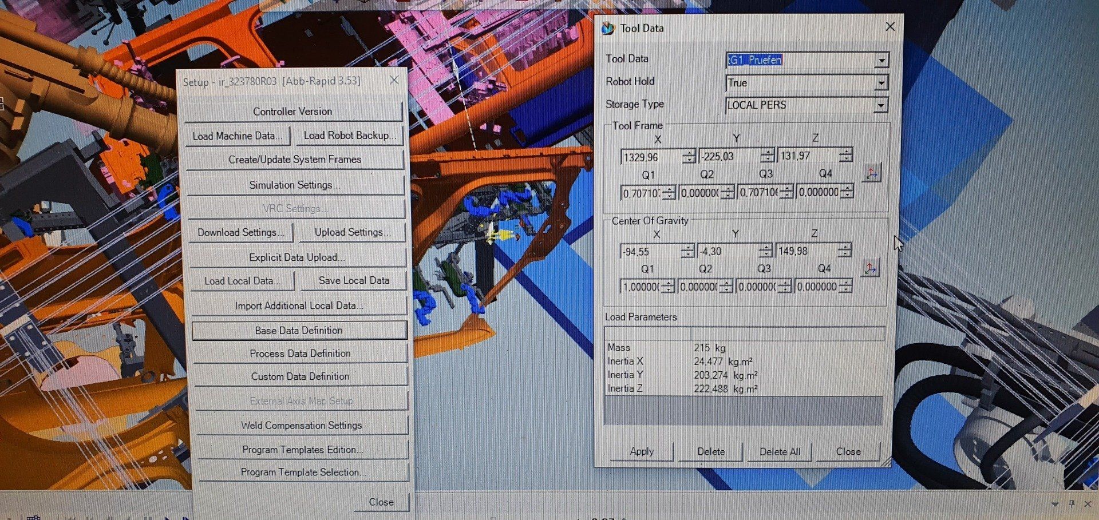Close the Setup dialog window
This screenshot has width=1099, height=520.
coord(394,81)
